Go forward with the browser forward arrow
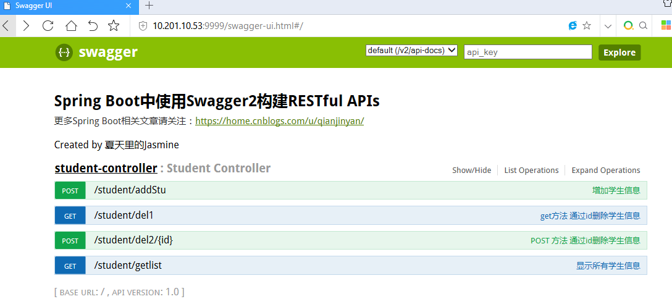The width and height of the screenshot is (672, 299). pyautogui.click(x=27, y=26)
